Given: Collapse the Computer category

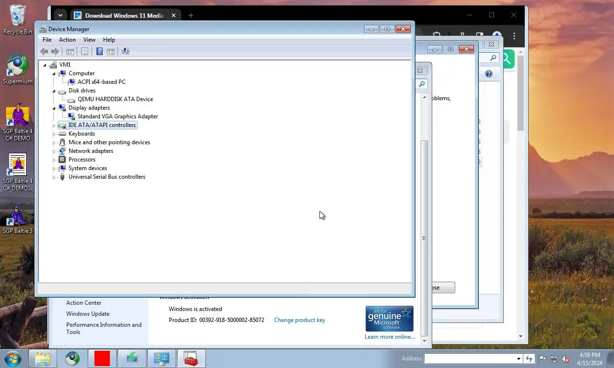Looking at the screenshot, I should (x=54, y=73).
